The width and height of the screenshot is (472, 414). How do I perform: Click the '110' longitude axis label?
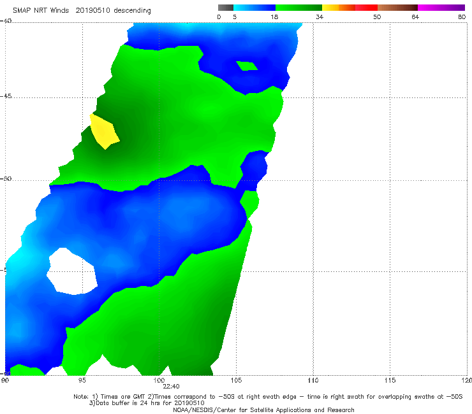[313, 381]
